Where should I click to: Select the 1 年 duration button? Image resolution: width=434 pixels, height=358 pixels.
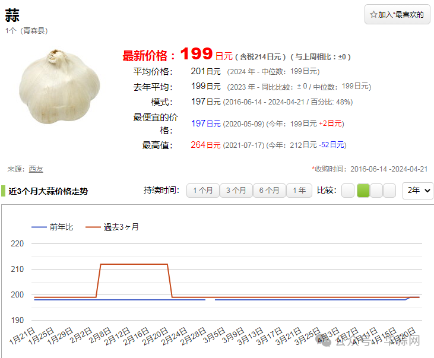click(299, 191)
